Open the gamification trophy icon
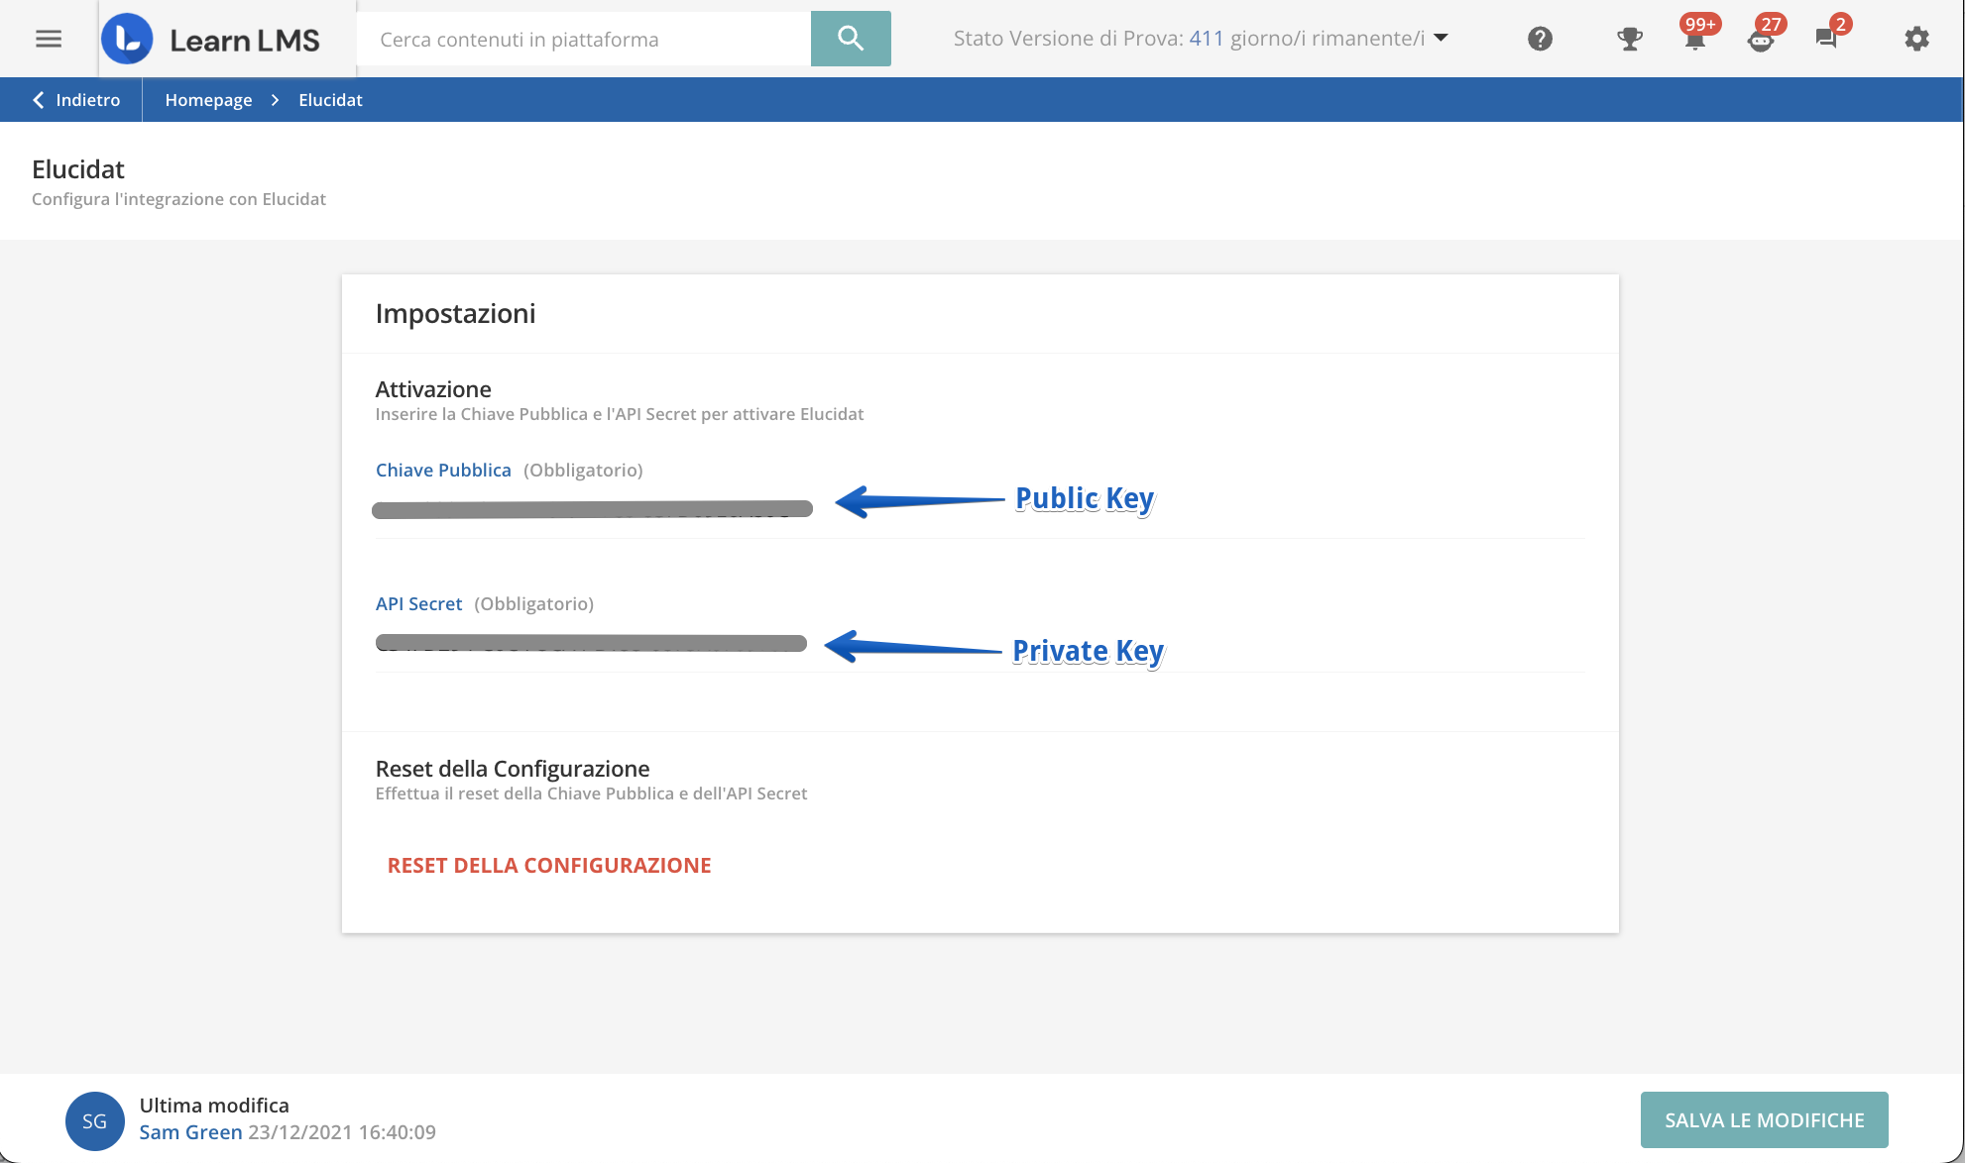The width and height of the screenshot is (1965, 1163). (x=1629, y=39)
